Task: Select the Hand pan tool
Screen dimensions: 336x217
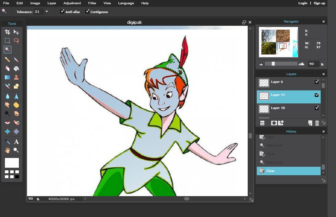Action: [7, 150]
